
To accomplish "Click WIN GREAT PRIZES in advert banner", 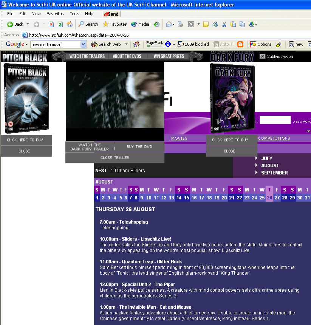I will 169,56.
